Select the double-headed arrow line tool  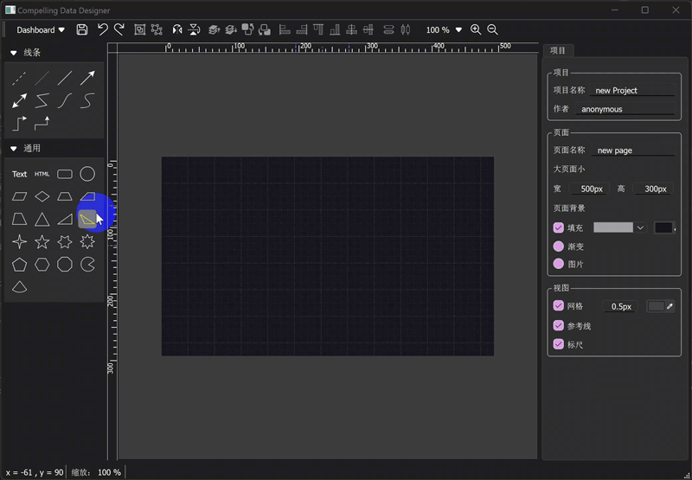coord(19,100)
